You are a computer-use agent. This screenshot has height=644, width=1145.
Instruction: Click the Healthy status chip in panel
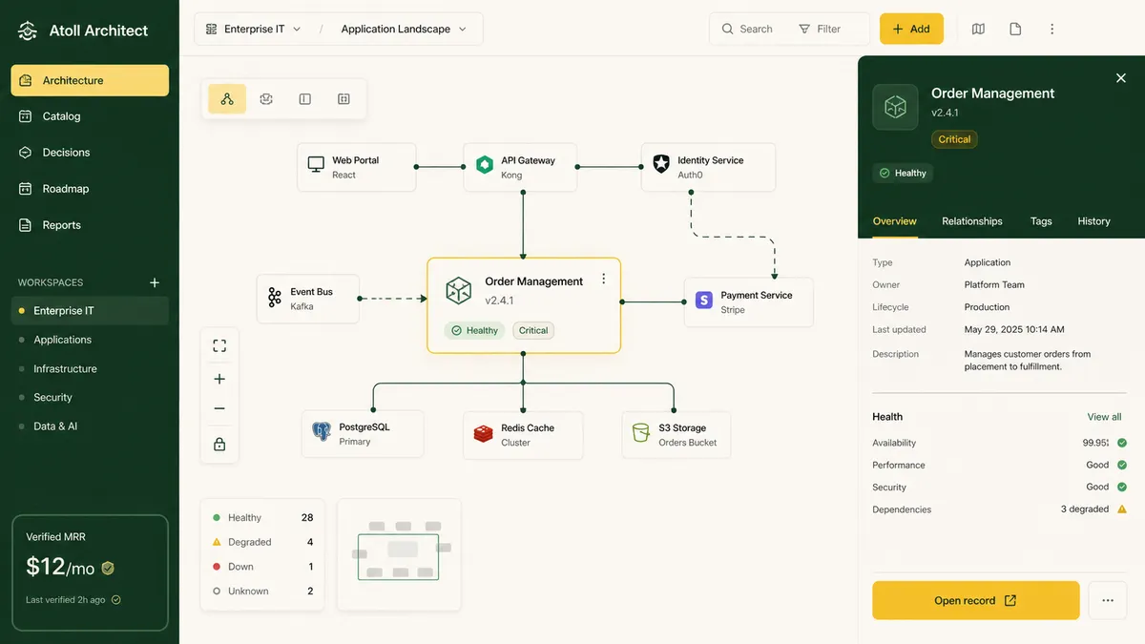pyautogui.click(x=903, y=173)
